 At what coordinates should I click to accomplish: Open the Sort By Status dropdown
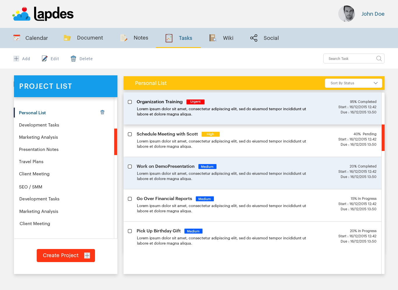coord(353,83)
